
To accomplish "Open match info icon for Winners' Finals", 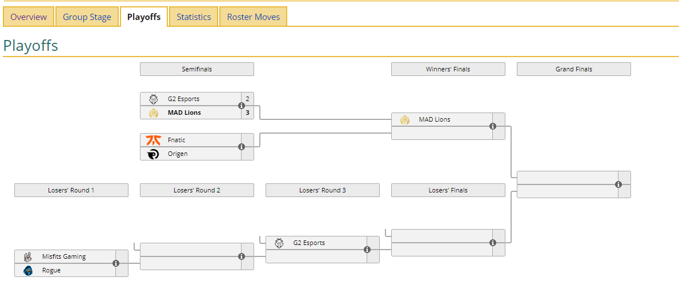I will (x=493, y=126).
